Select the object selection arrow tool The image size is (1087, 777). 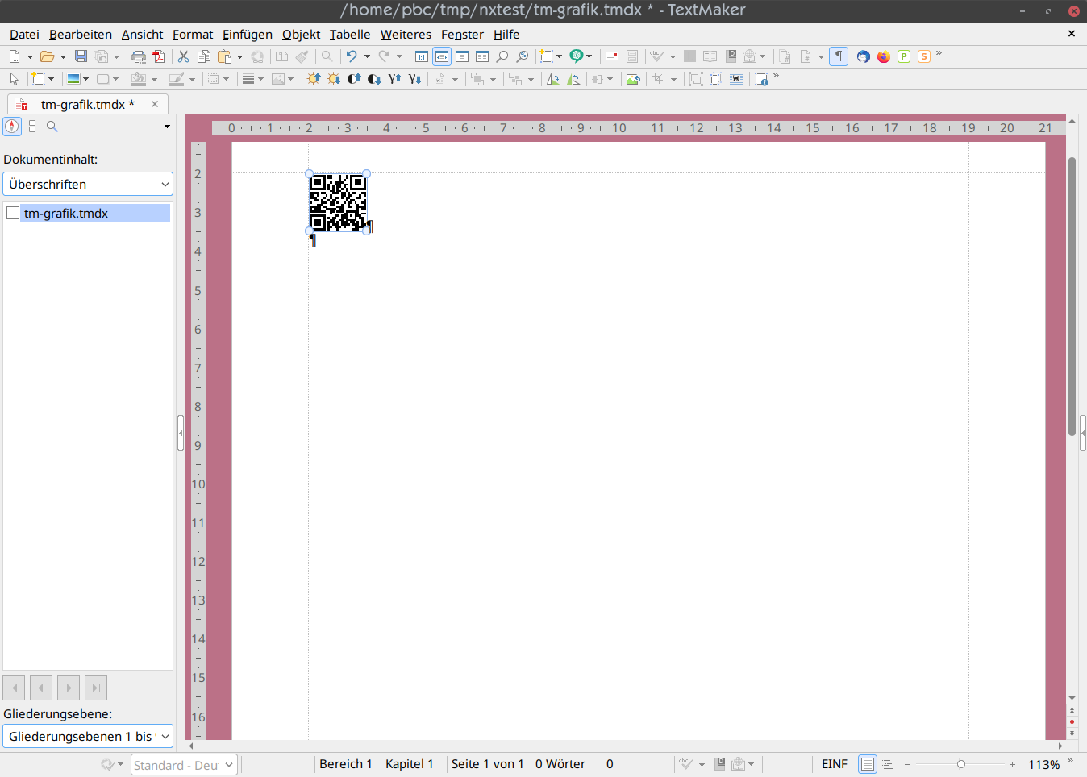tap(14, 79)
